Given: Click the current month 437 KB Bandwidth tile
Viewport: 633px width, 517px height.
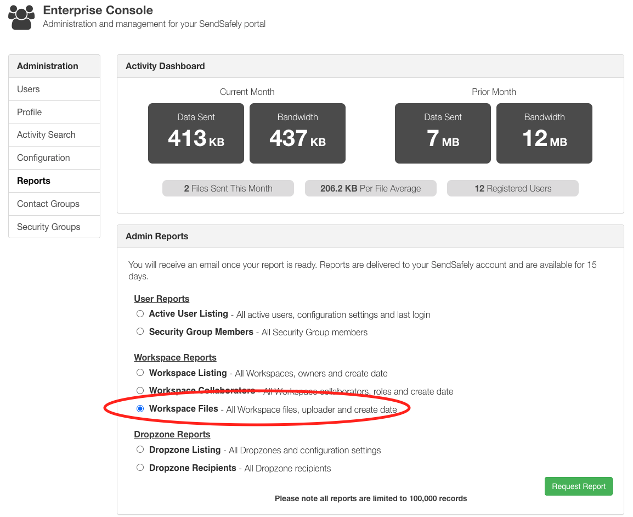Looking at the screenshot, I should (x=297, y=133).
